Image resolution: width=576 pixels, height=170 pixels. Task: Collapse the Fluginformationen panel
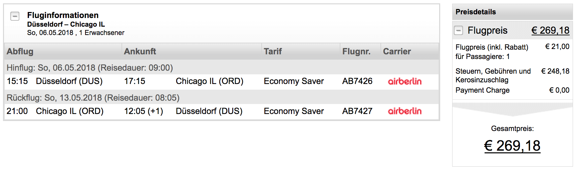(15, 16)
